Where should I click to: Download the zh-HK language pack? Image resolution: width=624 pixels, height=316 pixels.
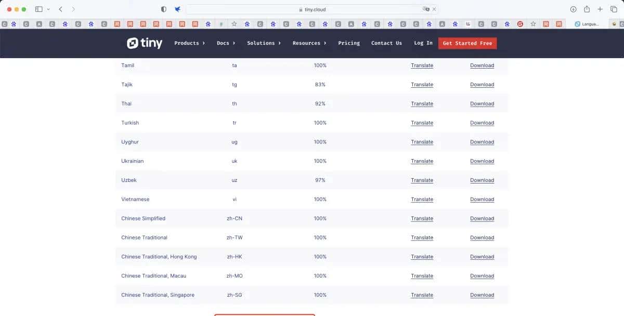[x=482, y=257]
